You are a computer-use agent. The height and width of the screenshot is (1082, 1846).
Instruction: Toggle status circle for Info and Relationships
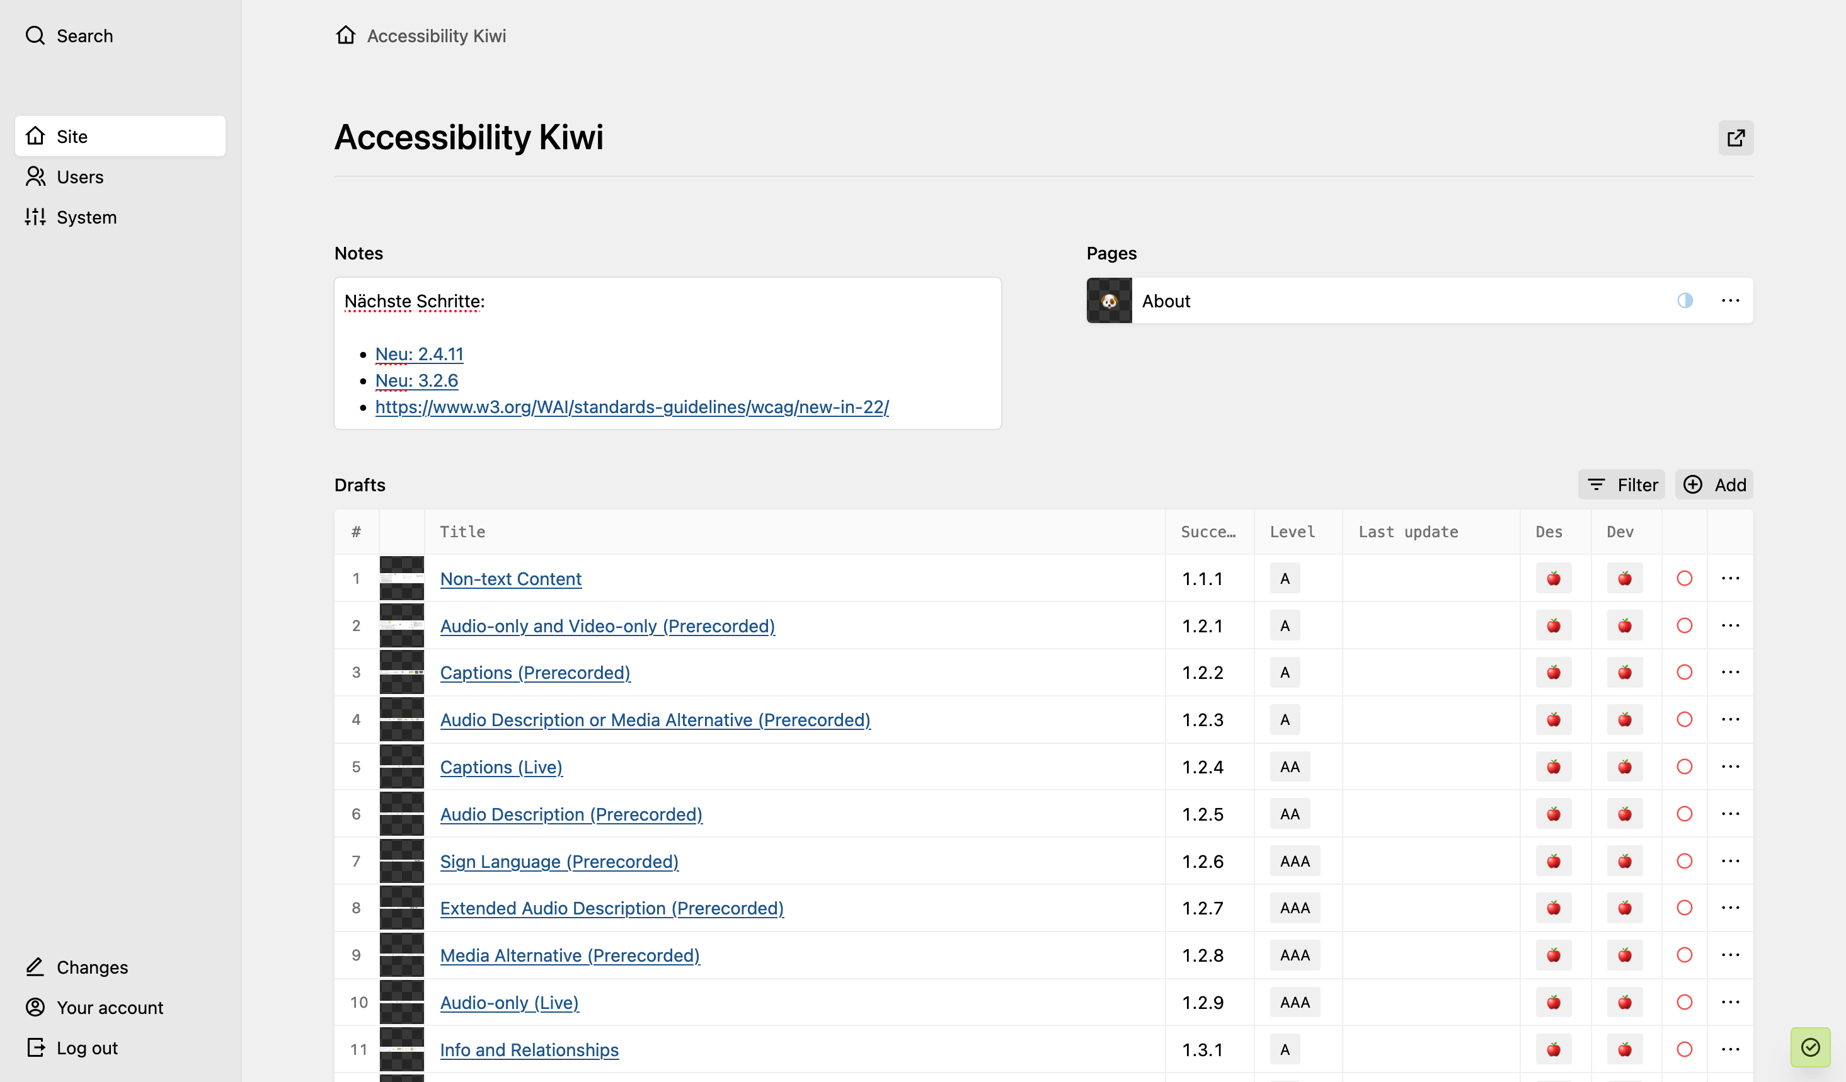(1684, 1049)
